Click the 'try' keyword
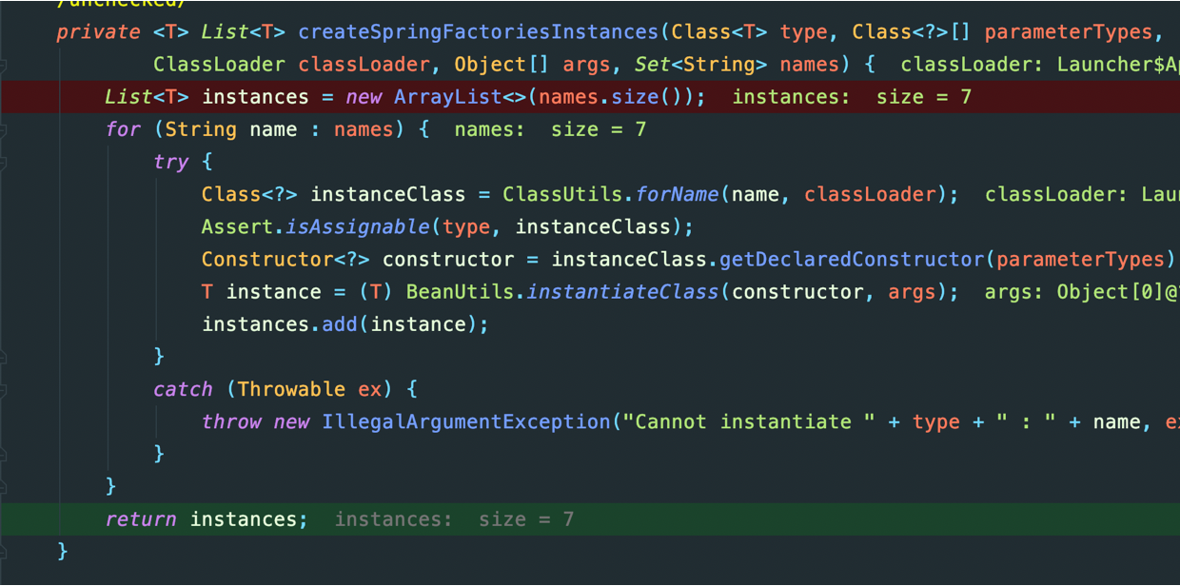This screenshot has height=586, width=1180. coord(170,162)
